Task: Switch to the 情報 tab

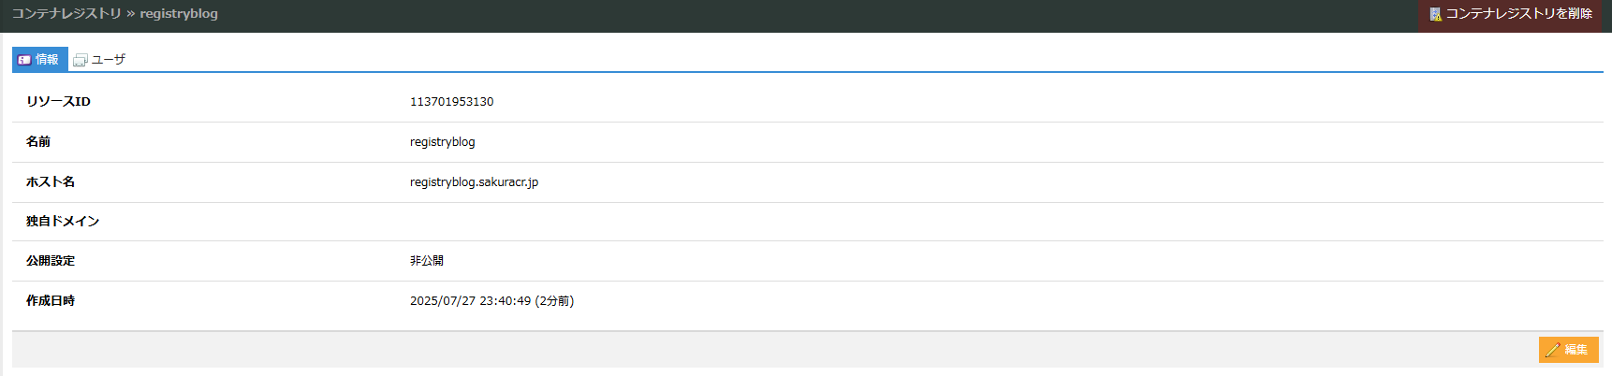Action: coord(39,59)
